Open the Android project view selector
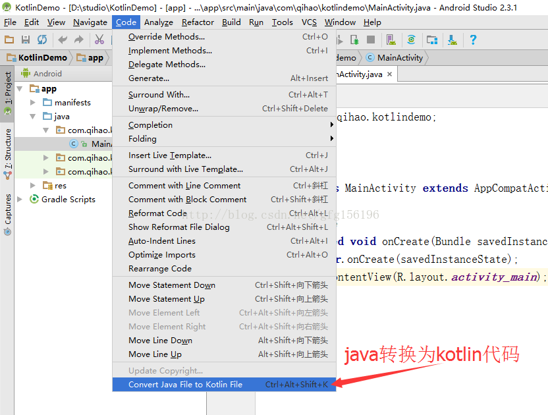 [x=41, y=74]
